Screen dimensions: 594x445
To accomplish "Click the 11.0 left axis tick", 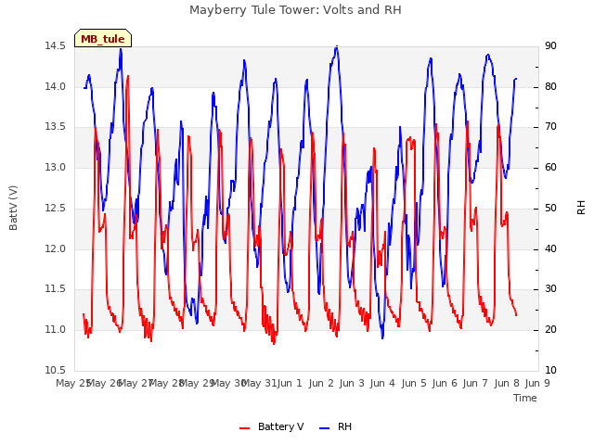I will point(55,330).
